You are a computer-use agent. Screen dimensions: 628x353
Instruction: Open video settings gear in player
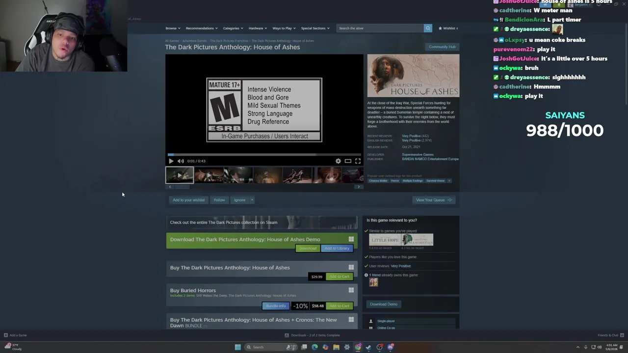[x=338, y=161]
